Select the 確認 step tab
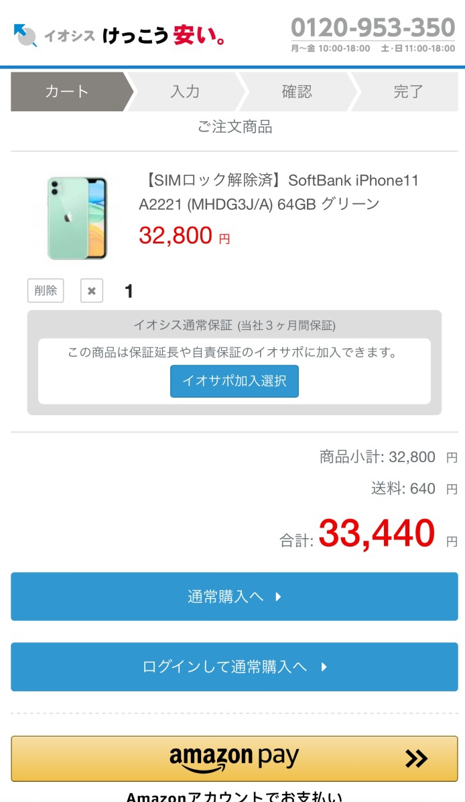465x802 pixels. [x=297, y=92]
